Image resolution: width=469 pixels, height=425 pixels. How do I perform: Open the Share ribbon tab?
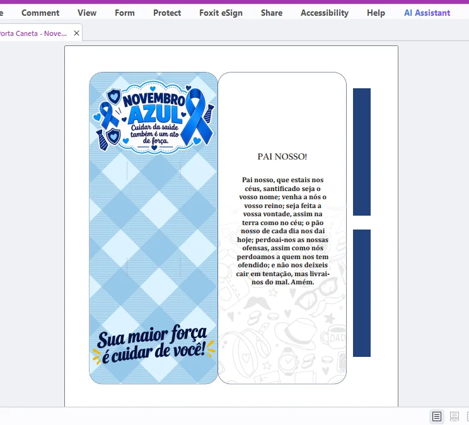point(272,13)
